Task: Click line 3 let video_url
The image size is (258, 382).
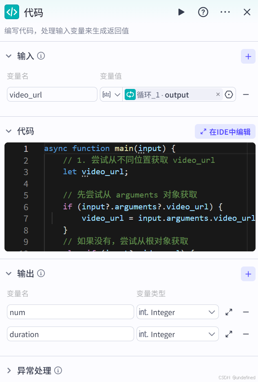Action: [95, 172]
